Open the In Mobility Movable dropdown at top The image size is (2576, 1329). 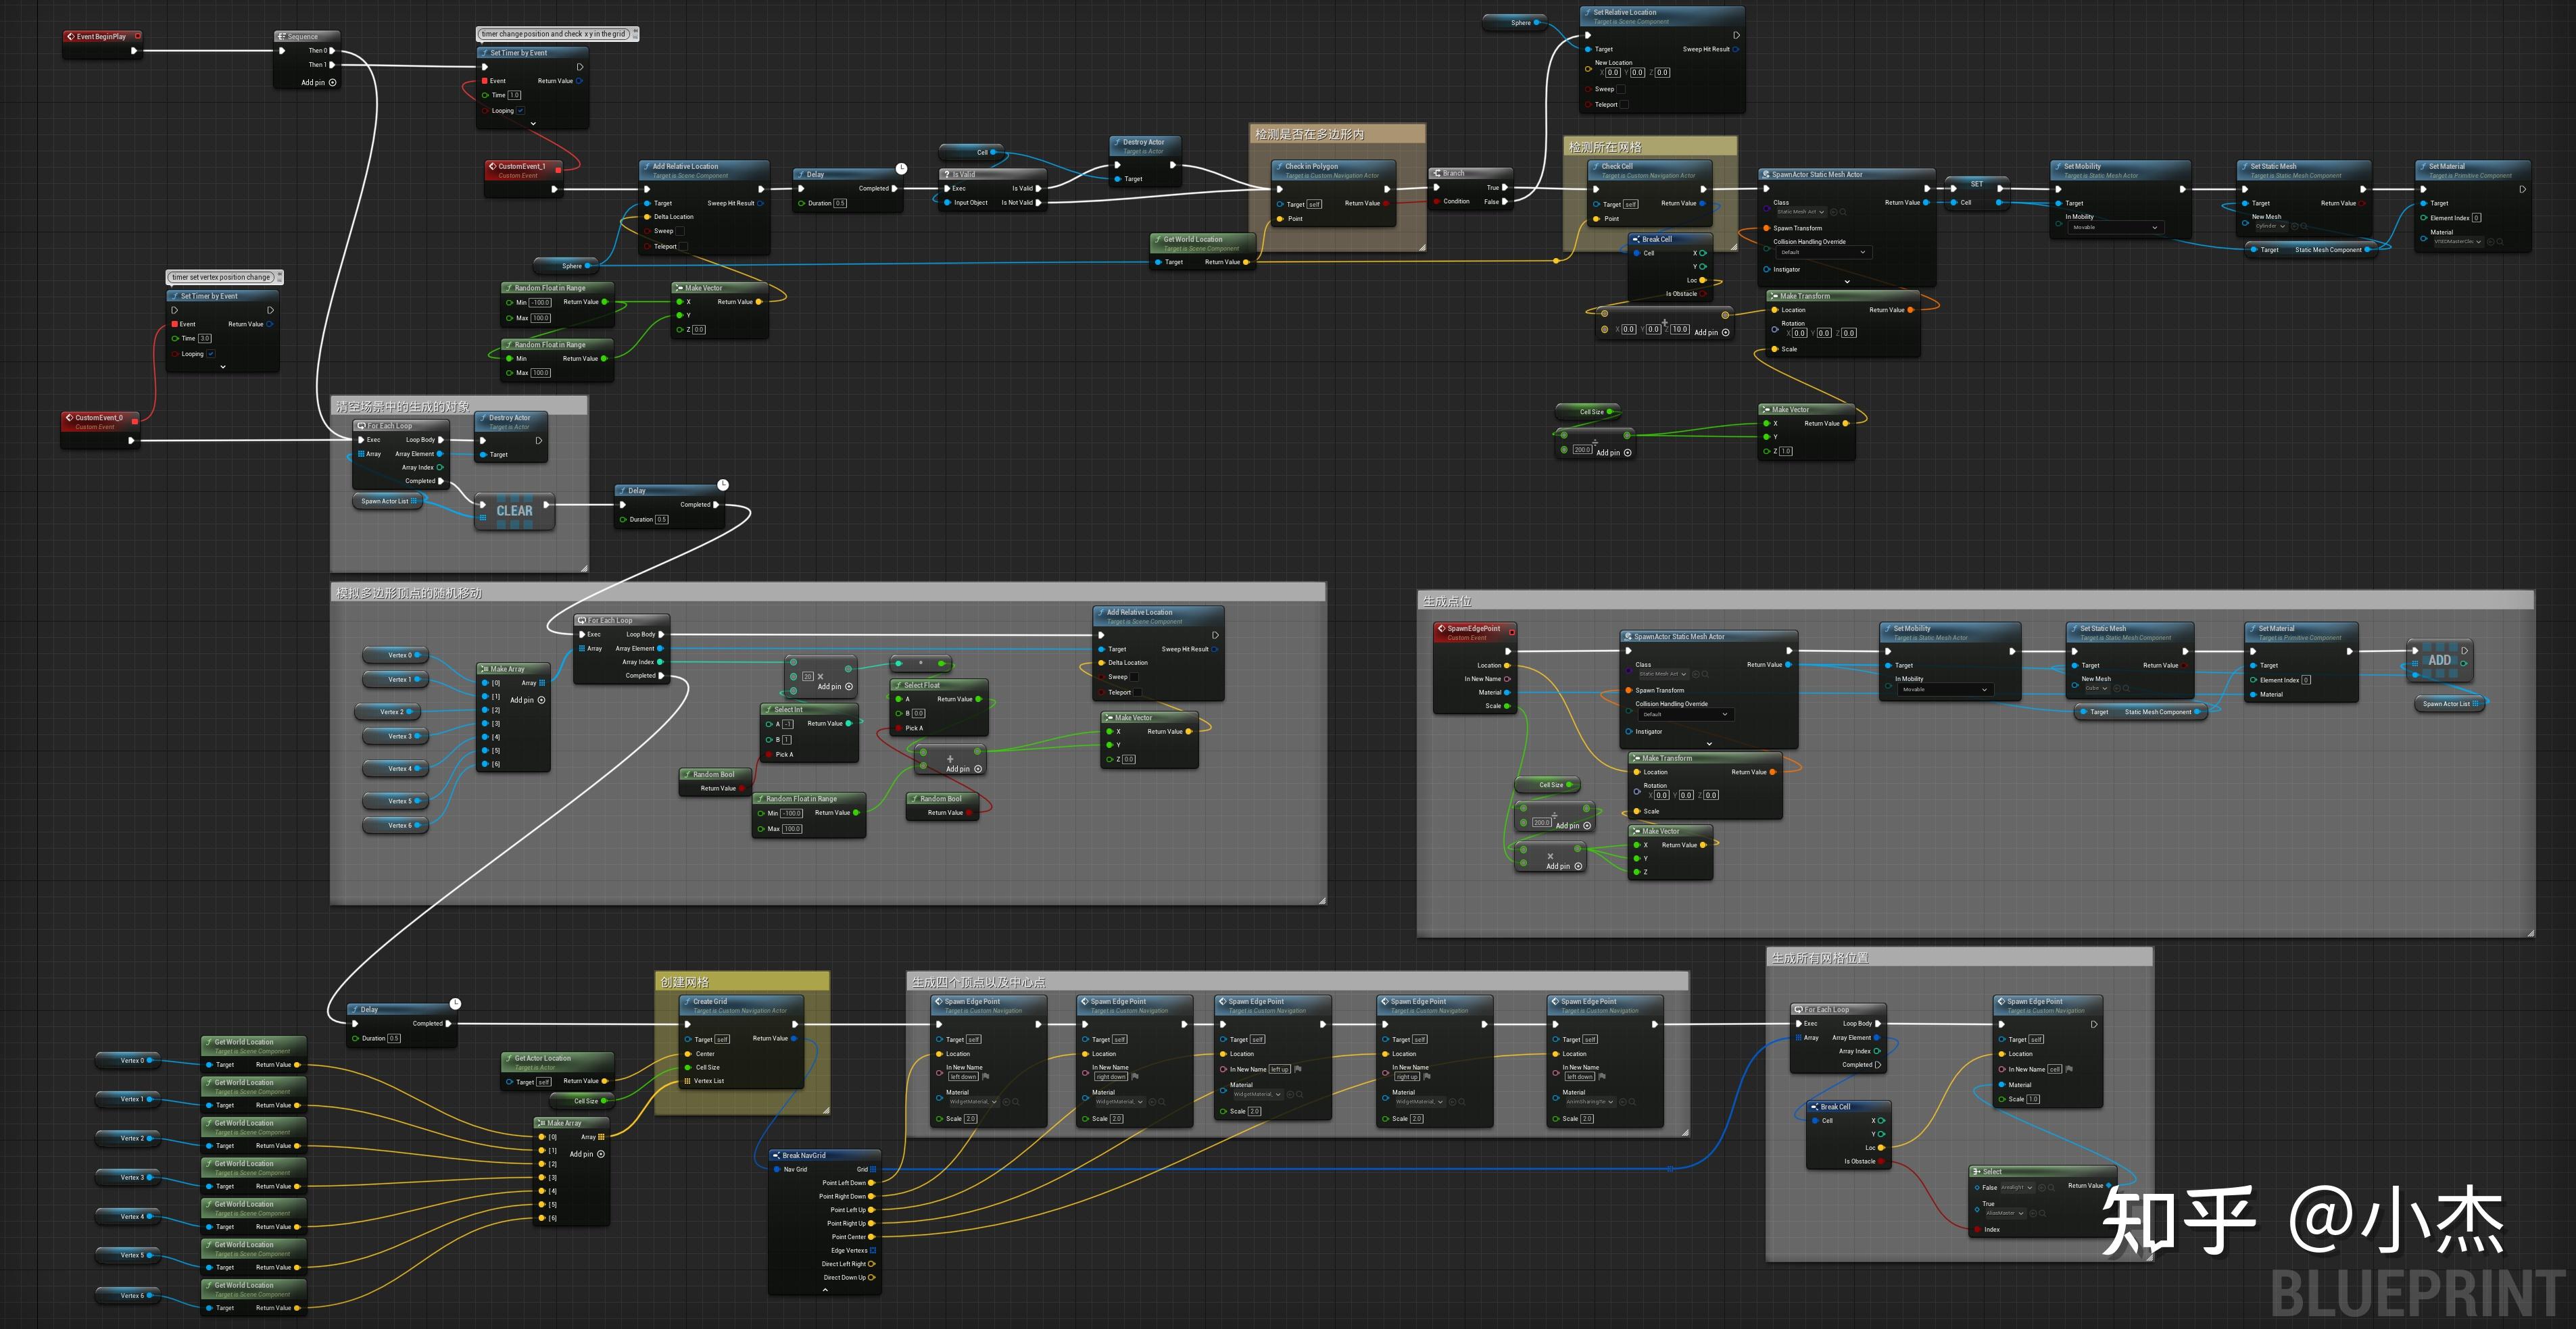[2115, 228]
